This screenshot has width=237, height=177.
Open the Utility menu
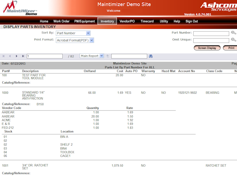click(164, 21)
